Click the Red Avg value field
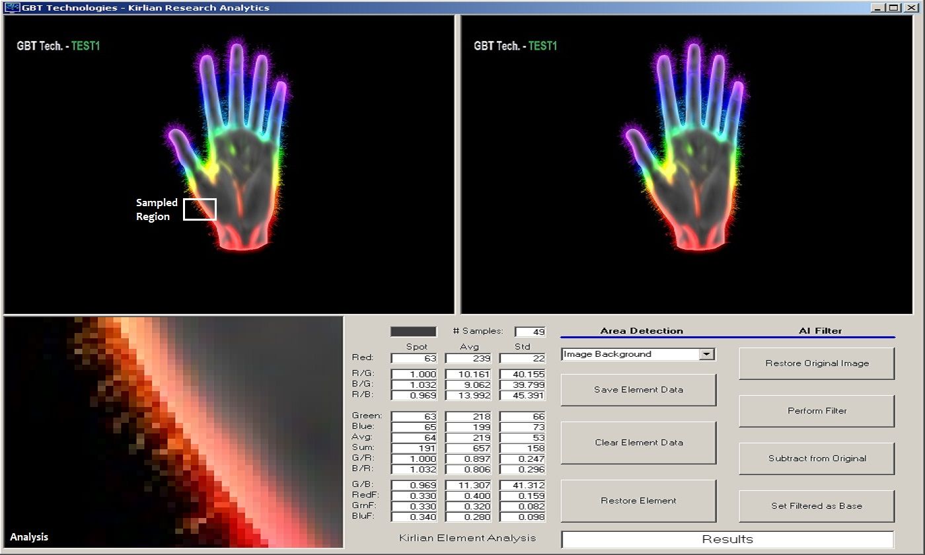This screenshot has height=555, width=925. 468,358
